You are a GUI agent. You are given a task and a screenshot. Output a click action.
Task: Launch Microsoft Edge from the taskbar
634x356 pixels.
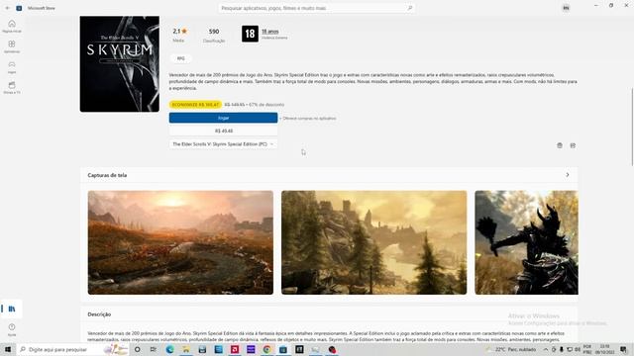[x=169, y=349]
